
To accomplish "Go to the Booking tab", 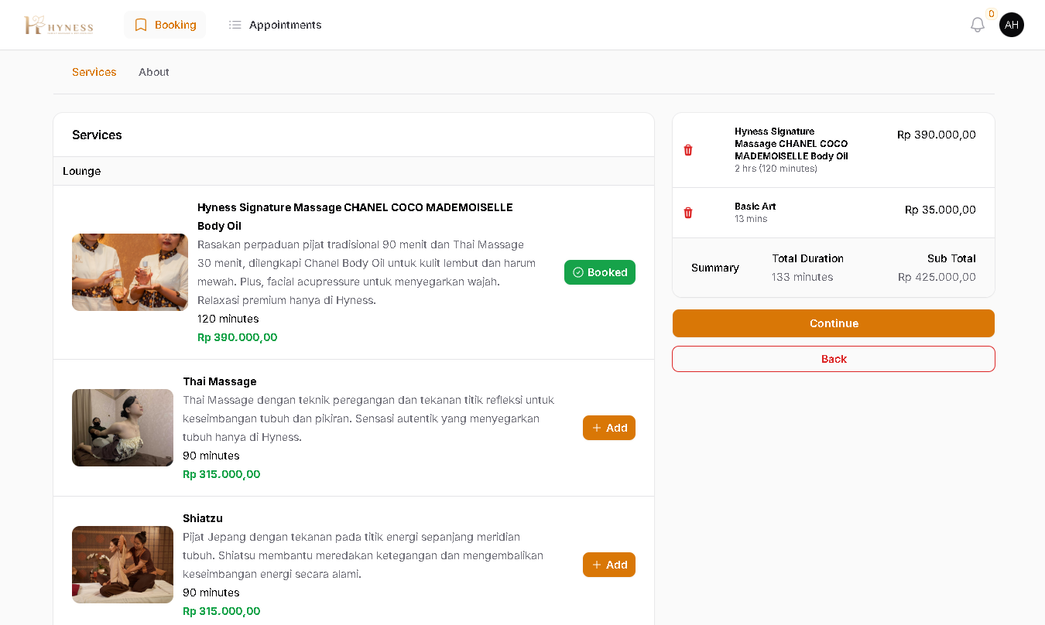I will (x=165, y=25).
